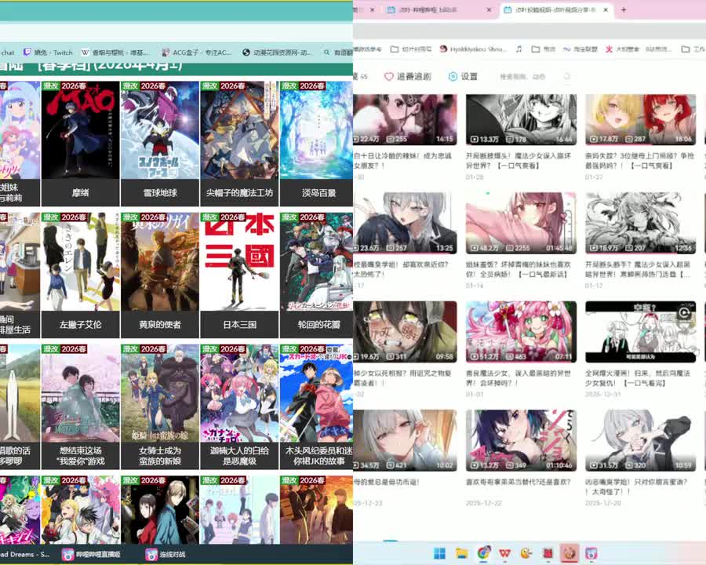
Task: Open the 淡岛百景 anime card
Action: (317, 144)
